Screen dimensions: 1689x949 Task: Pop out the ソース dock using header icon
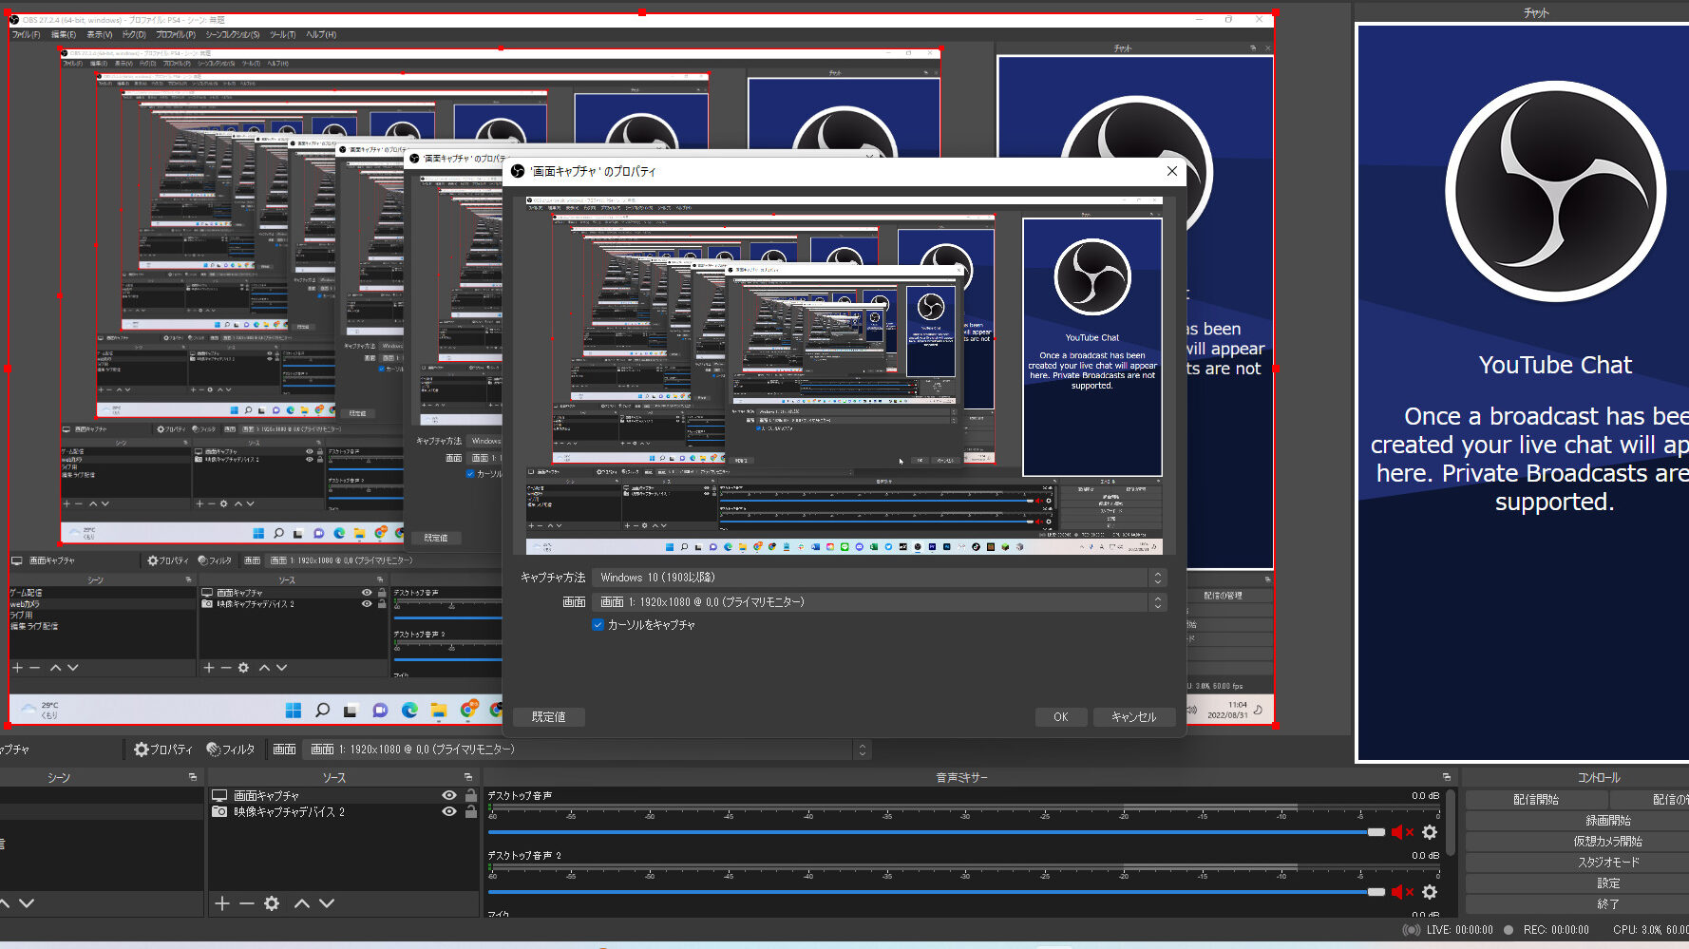[468, 777]
